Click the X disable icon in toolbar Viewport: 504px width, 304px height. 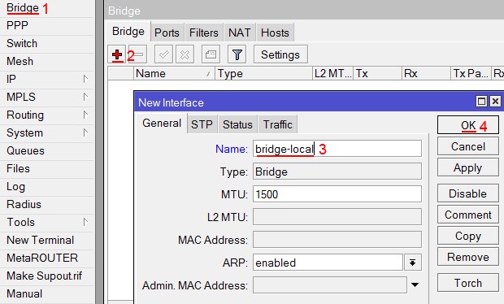[185, 54]
